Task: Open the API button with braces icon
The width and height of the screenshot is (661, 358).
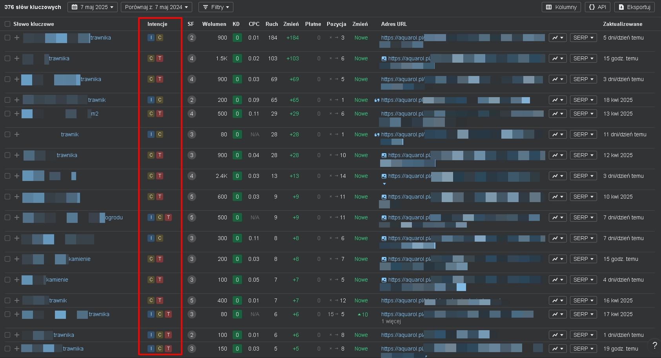Action: (x=597, y=7)
